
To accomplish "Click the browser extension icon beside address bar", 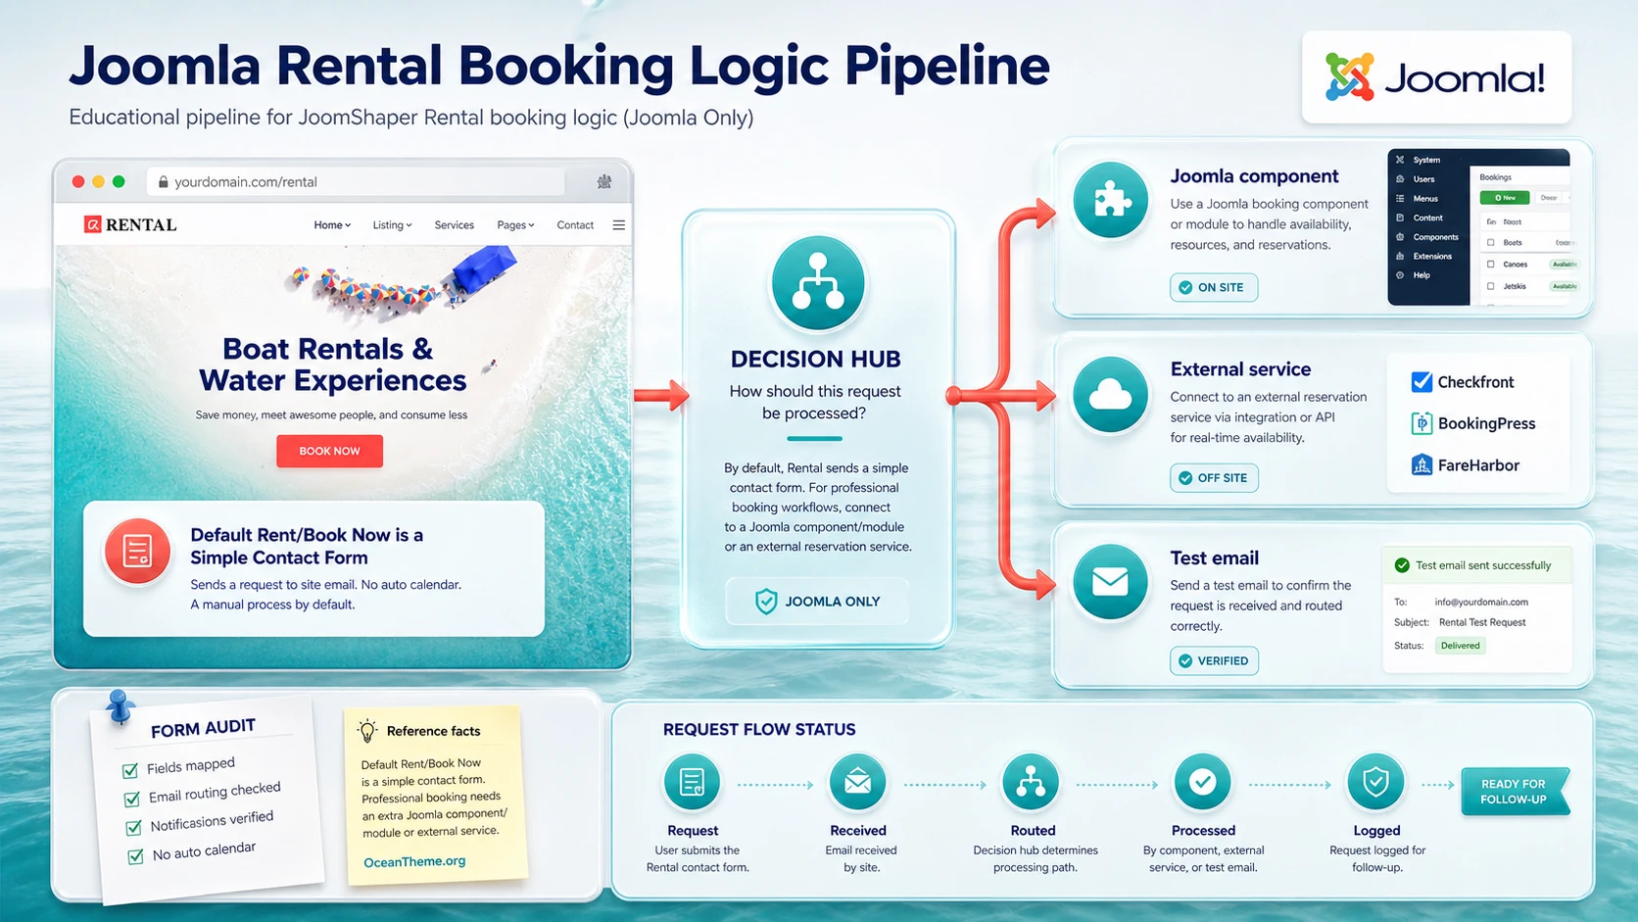I will (x=604, y=181).
